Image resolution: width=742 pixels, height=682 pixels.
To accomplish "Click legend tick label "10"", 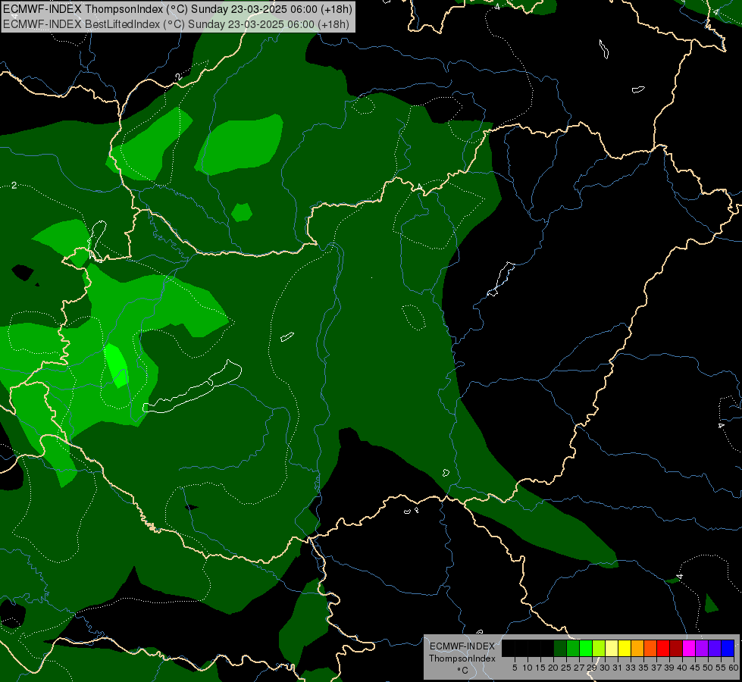I will coord(528,668).
